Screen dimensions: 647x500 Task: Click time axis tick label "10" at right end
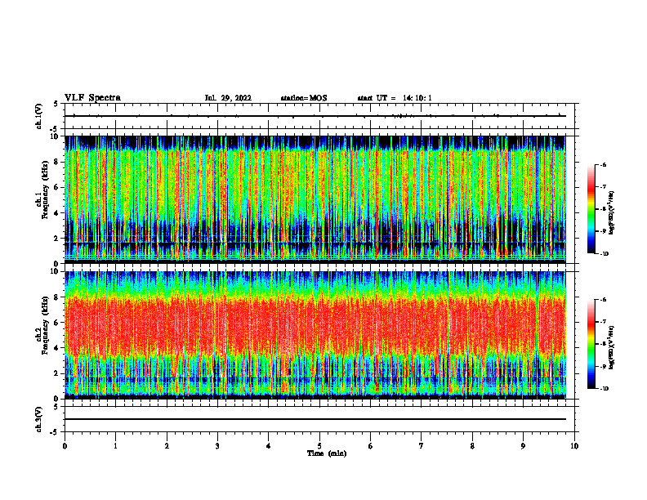[x=574, y=446]
